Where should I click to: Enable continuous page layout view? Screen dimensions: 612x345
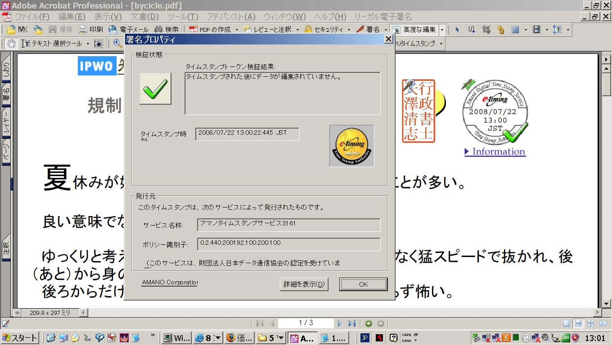pyautogui.click(x=578, y=323)
